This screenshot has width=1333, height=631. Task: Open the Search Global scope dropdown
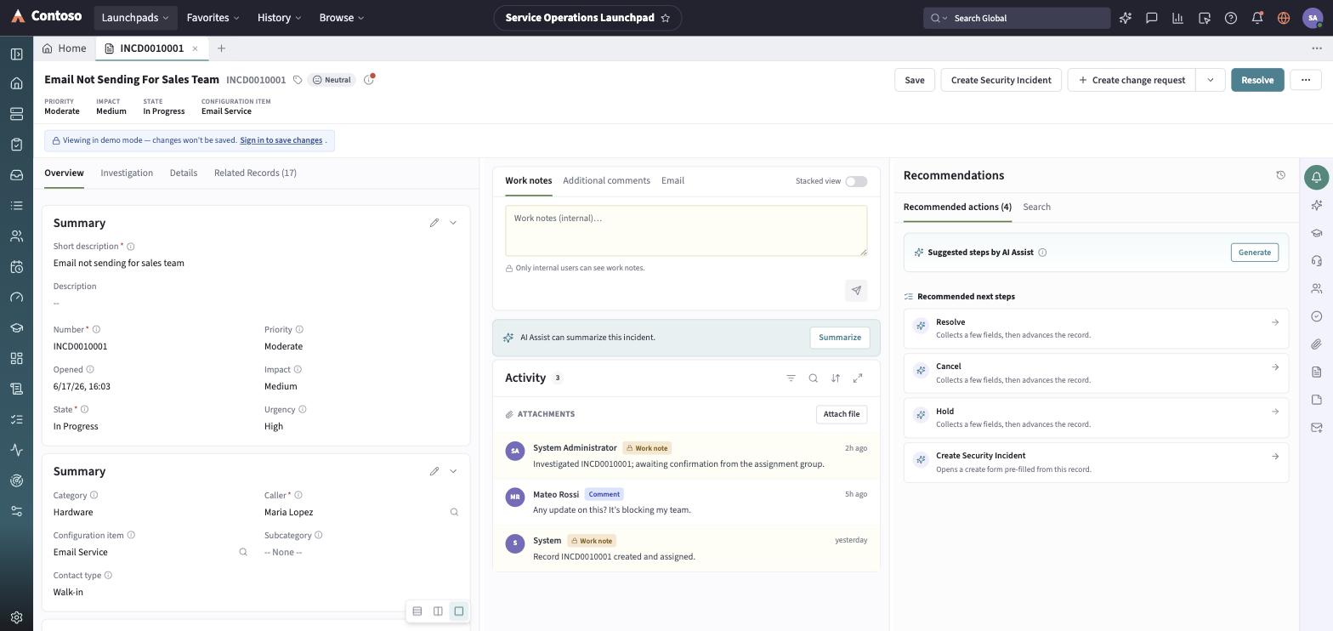939,18
